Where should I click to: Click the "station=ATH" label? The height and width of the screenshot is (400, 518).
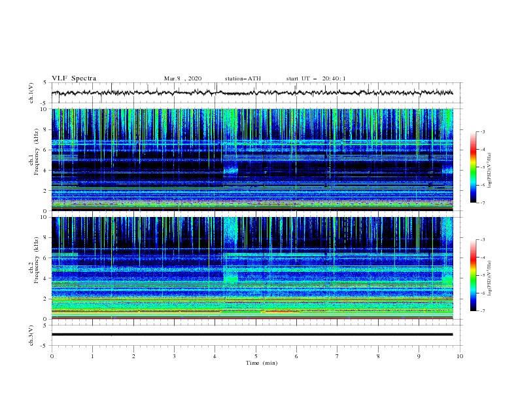(243, 78)
